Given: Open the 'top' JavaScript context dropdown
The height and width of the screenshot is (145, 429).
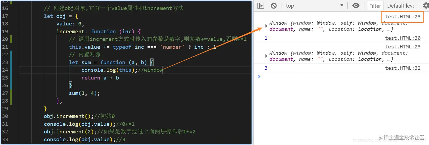Looking at the screenshot, I should (314, 6).
